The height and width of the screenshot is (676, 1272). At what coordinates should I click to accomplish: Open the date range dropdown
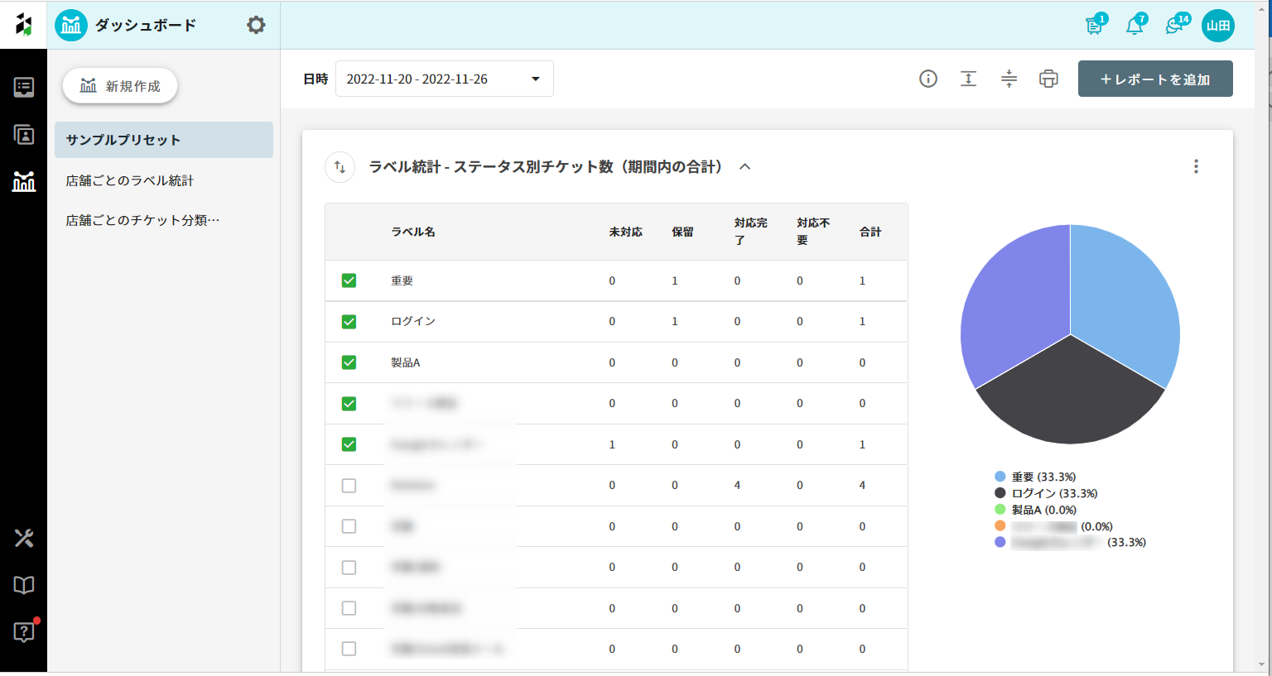[444, 79]
